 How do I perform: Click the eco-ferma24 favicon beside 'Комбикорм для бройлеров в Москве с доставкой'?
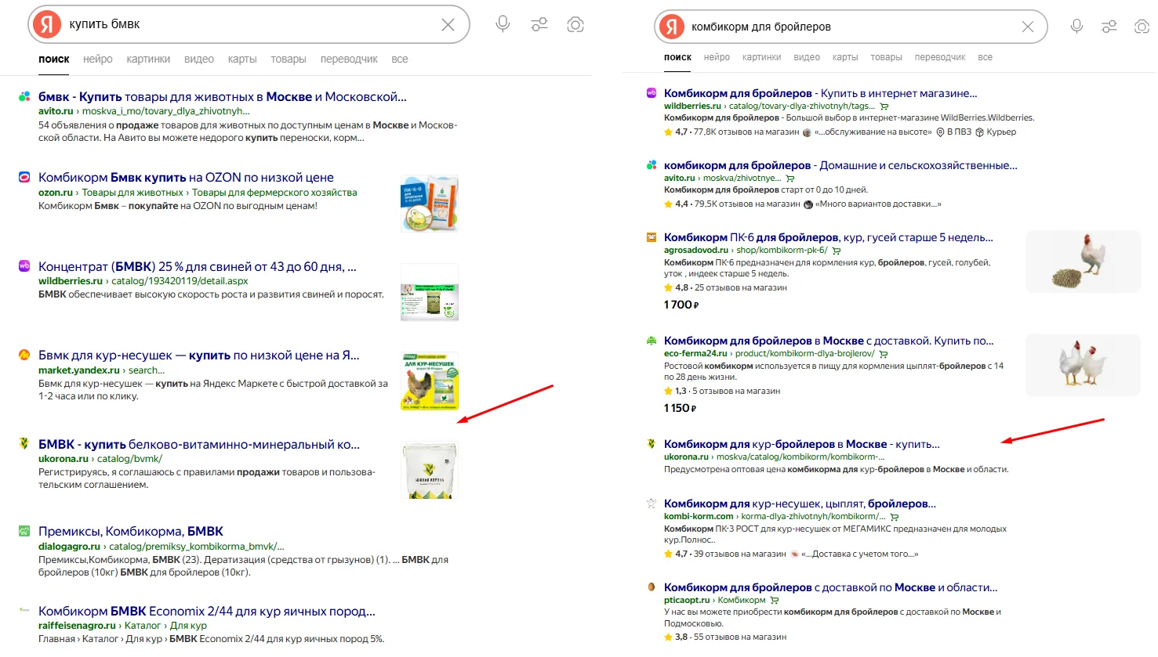[x=652, y=341]
